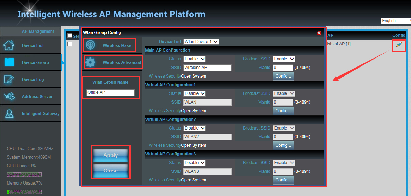Click the Wireless Basic antenna icon

pos(91,45)
